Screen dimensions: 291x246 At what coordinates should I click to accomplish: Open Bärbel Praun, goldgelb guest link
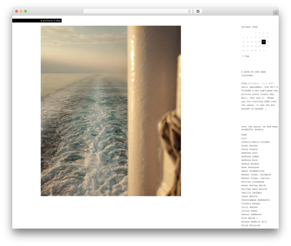256,174
